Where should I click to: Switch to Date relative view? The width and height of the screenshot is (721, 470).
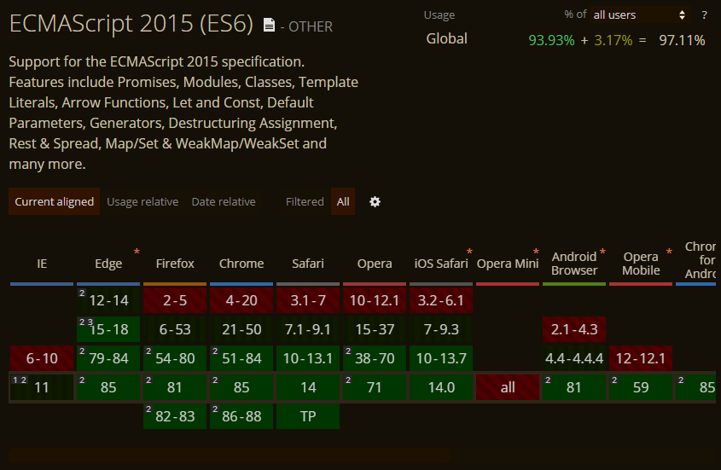[x=224, y=201]
